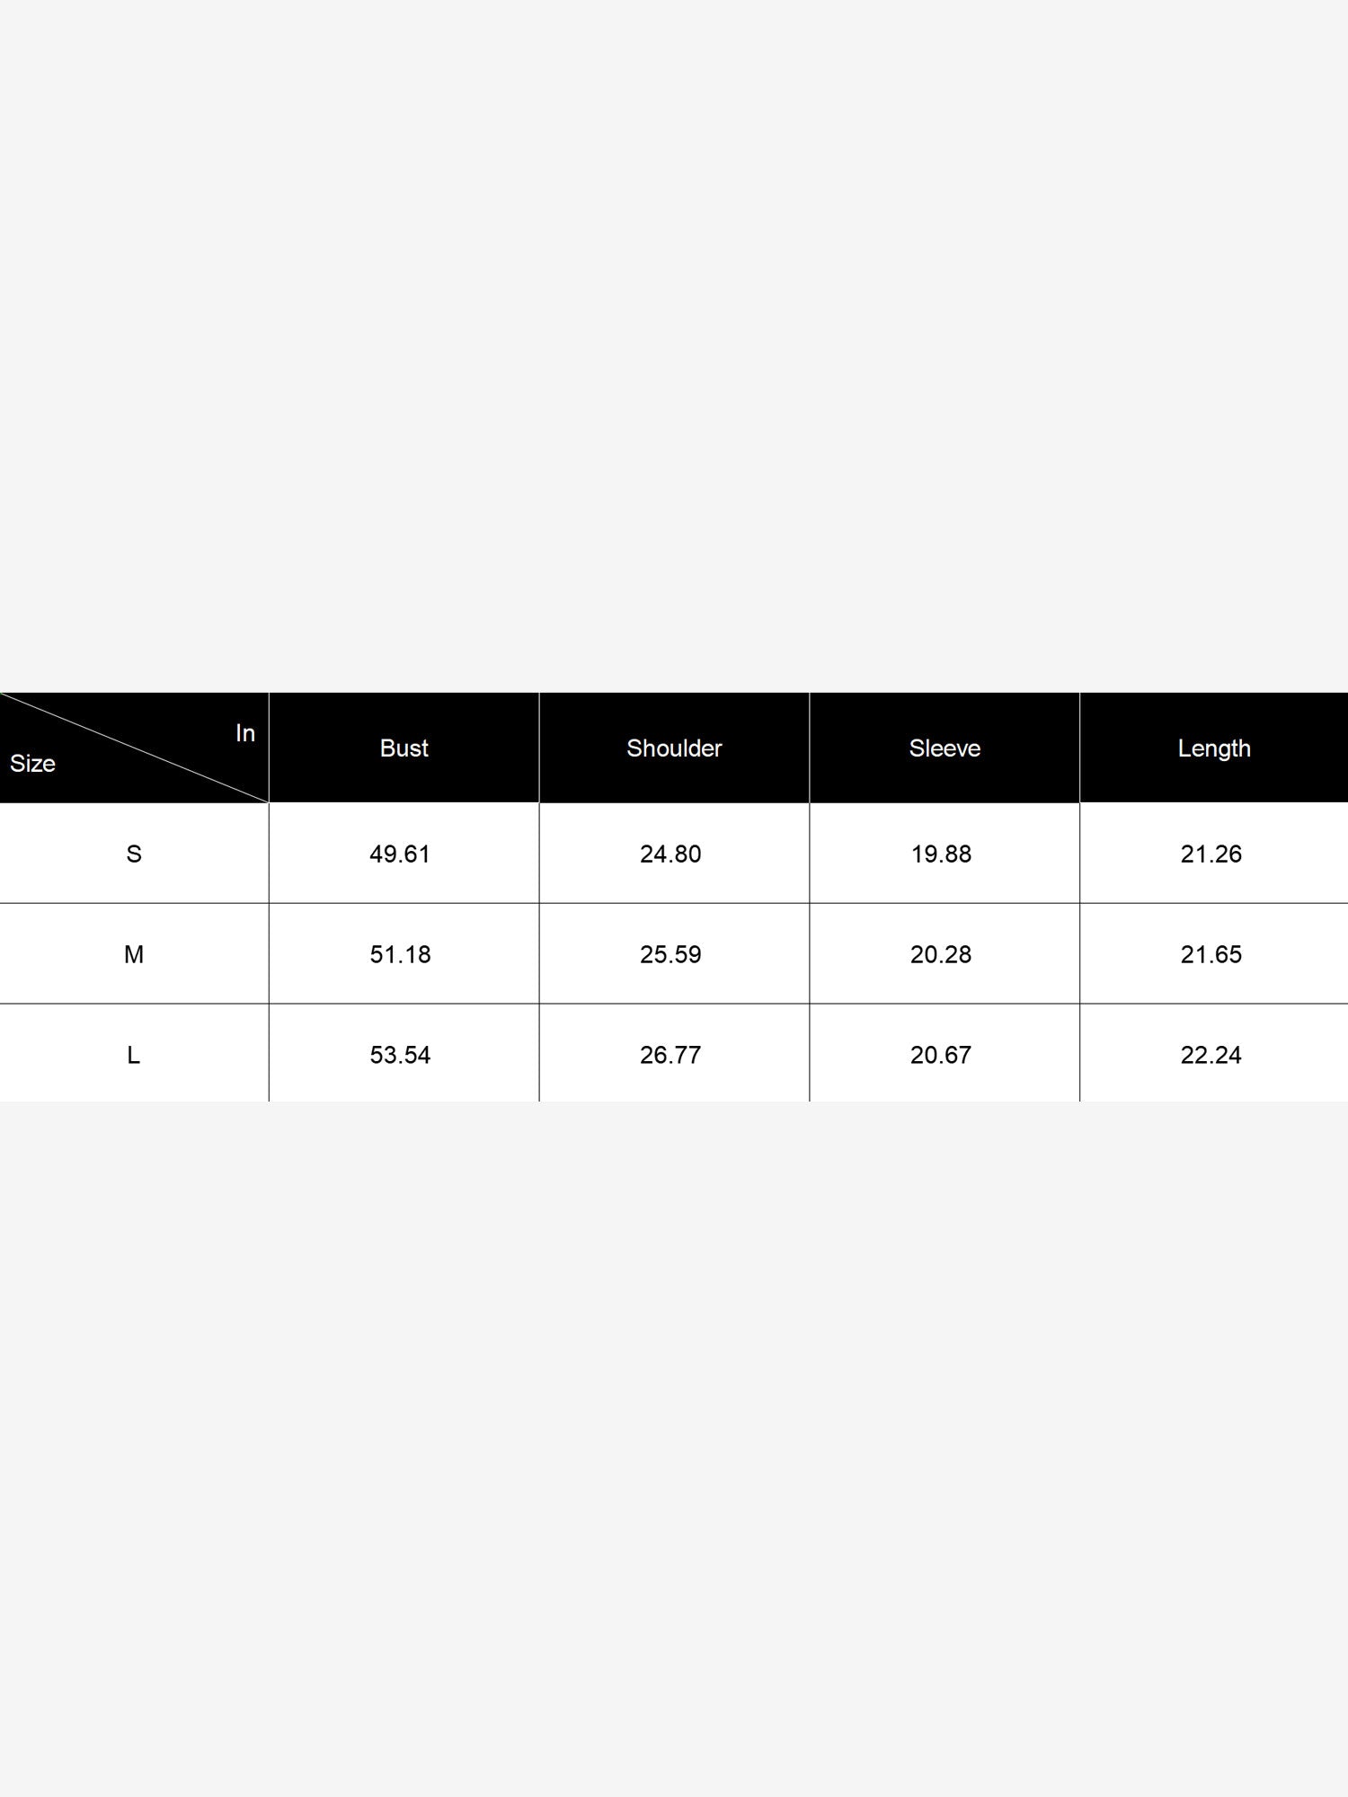
Task: Click the In unit label in header
Action: [245, 733]
